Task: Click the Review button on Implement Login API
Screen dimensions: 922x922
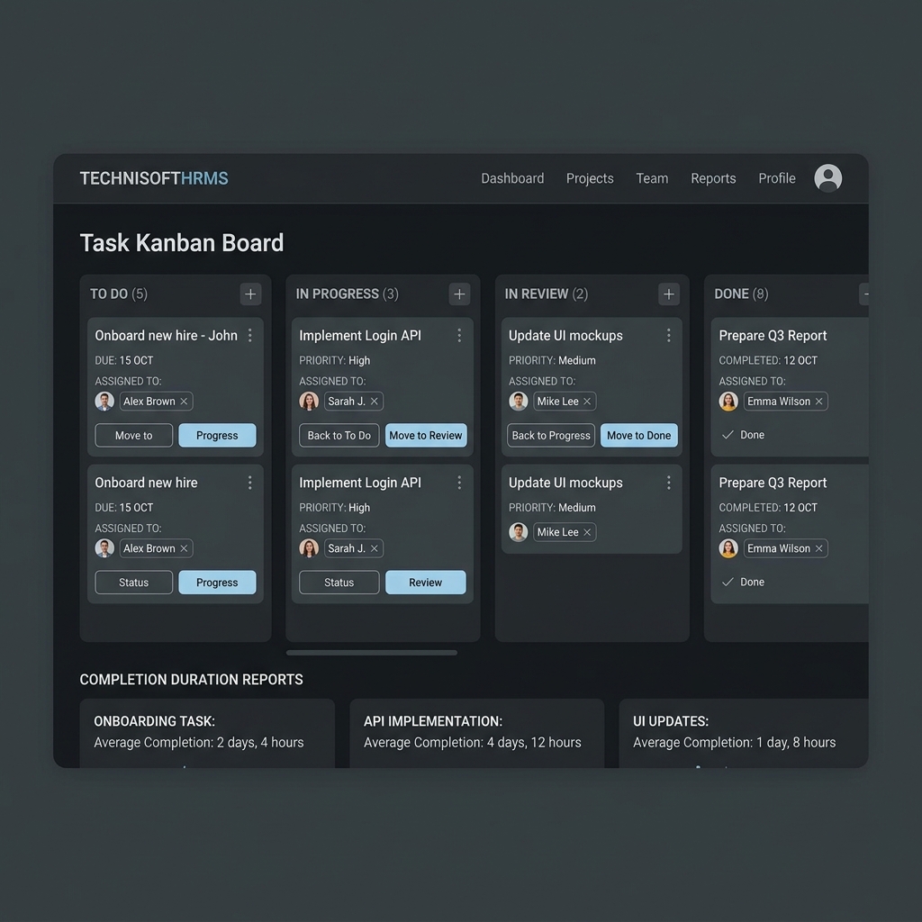Action: pos(426,583)
